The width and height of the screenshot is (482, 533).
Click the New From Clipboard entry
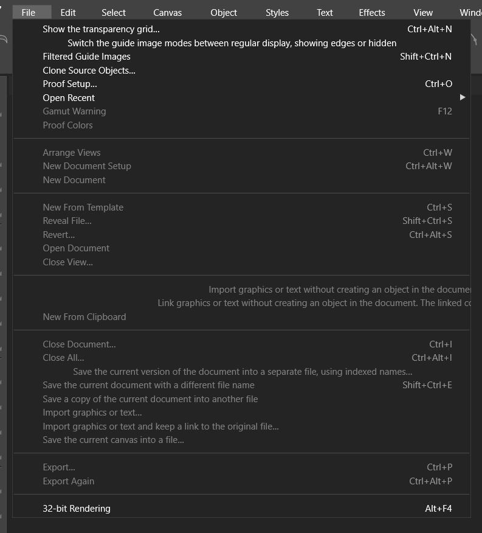tap(84, 317)
